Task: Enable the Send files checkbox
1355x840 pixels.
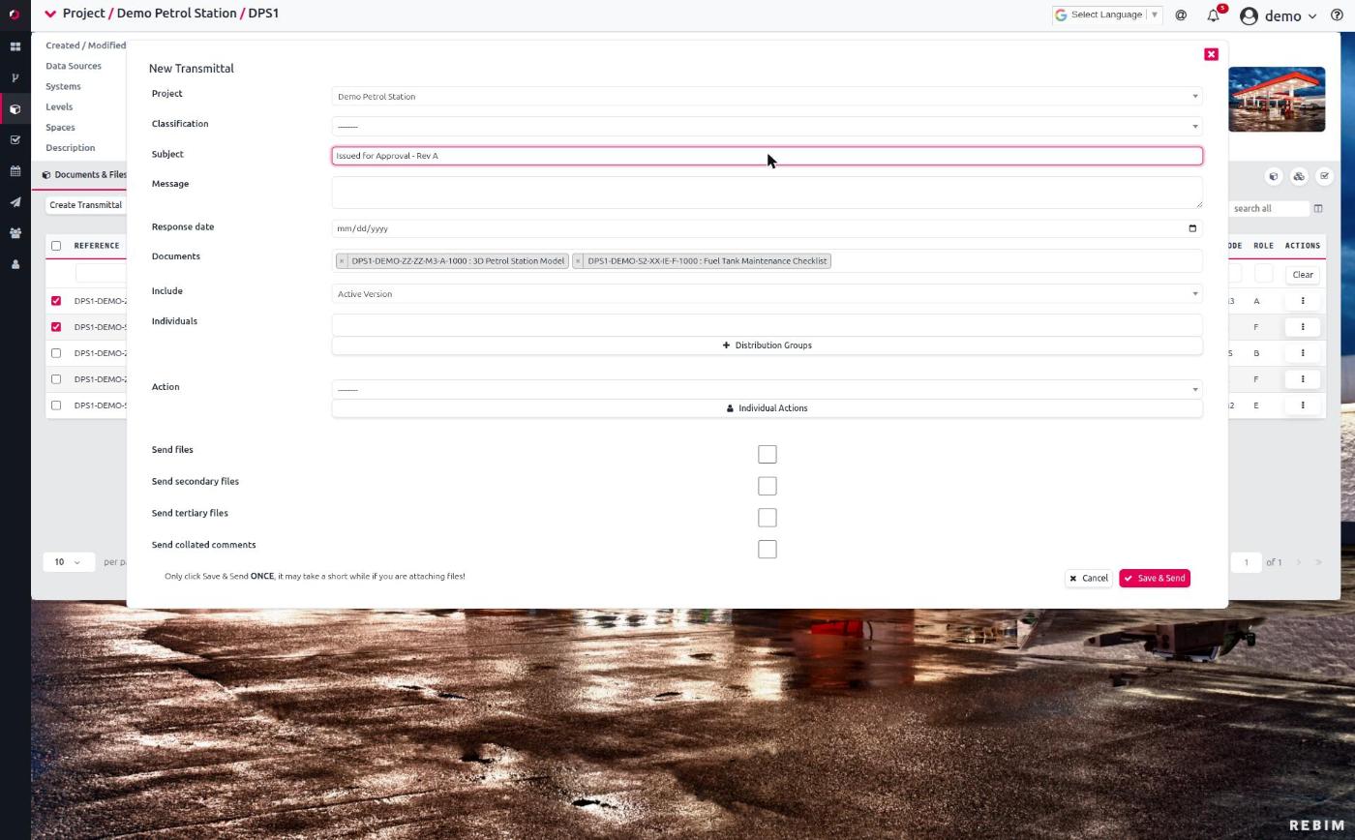Action: pyautogui.click(x=768, y=455)
